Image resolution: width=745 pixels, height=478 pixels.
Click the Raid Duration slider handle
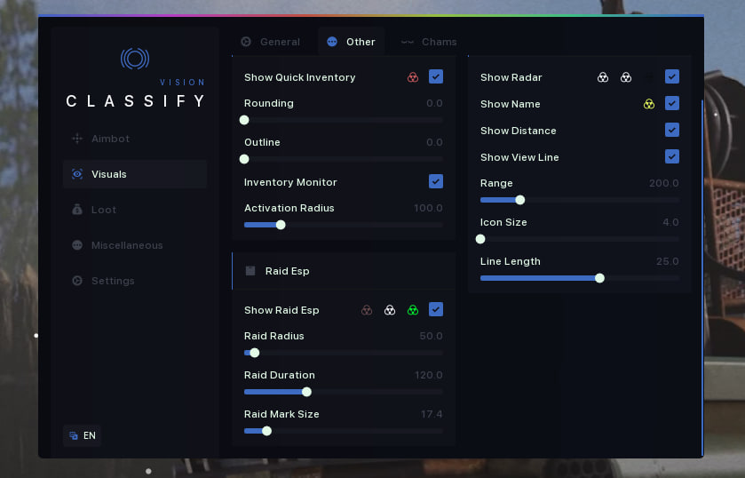pos(307,392)
